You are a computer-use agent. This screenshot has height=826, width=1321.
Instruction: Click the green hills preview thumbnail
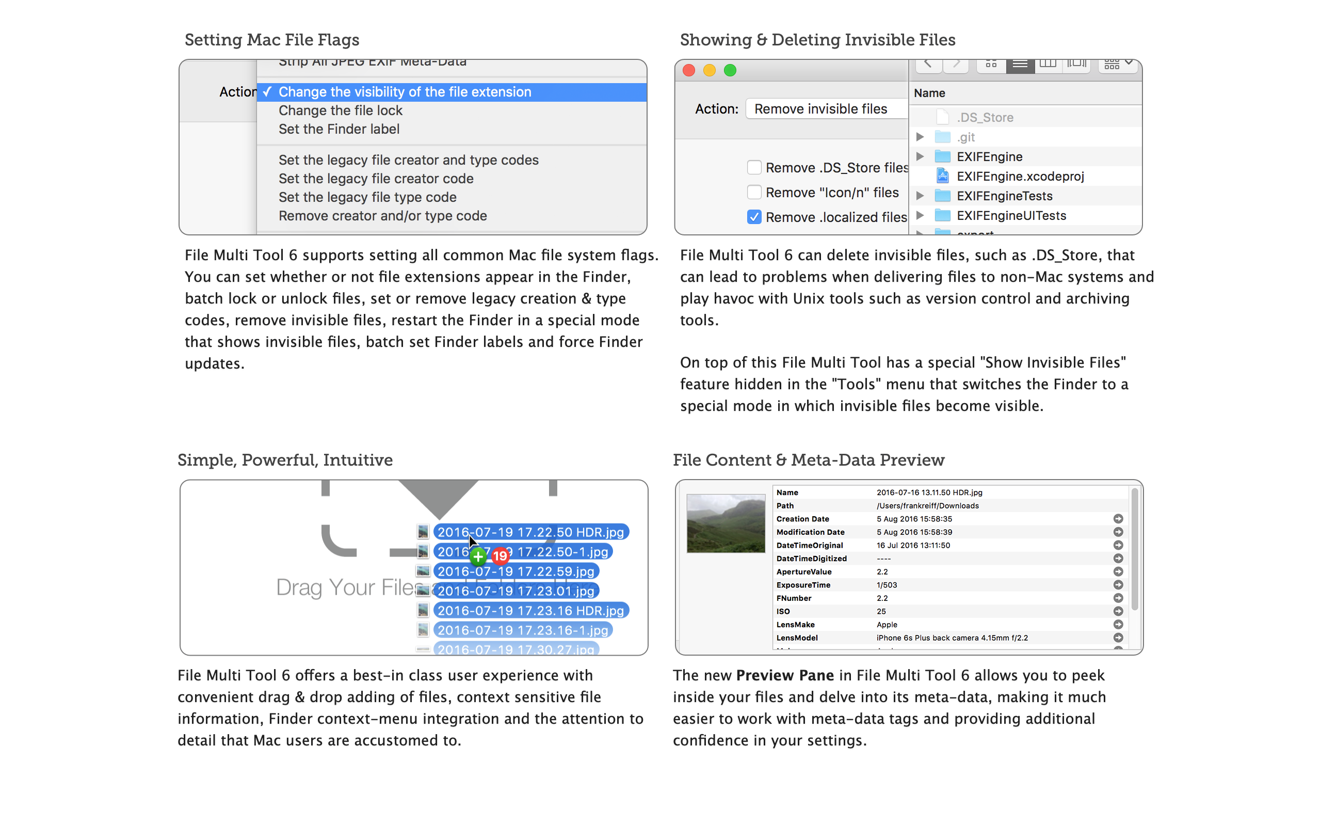point(726,523)
